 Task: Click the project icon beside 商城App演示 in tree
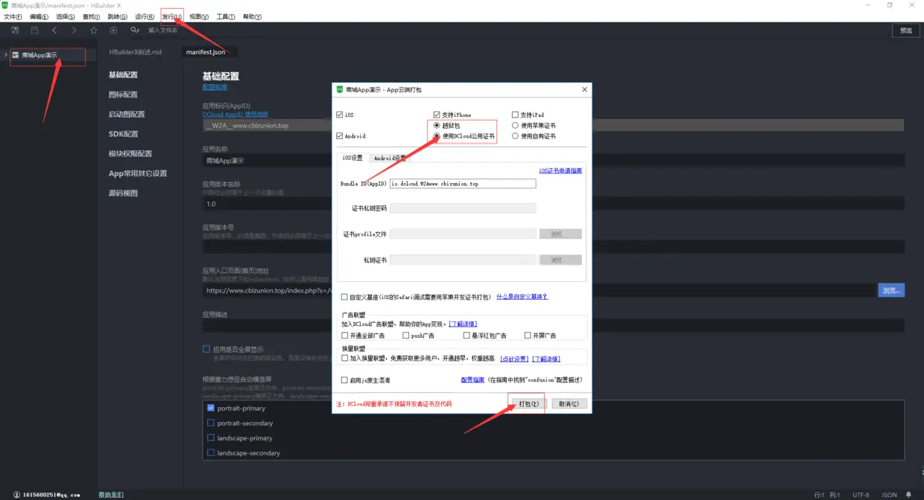pyautogui.click(x=15, y=55)
